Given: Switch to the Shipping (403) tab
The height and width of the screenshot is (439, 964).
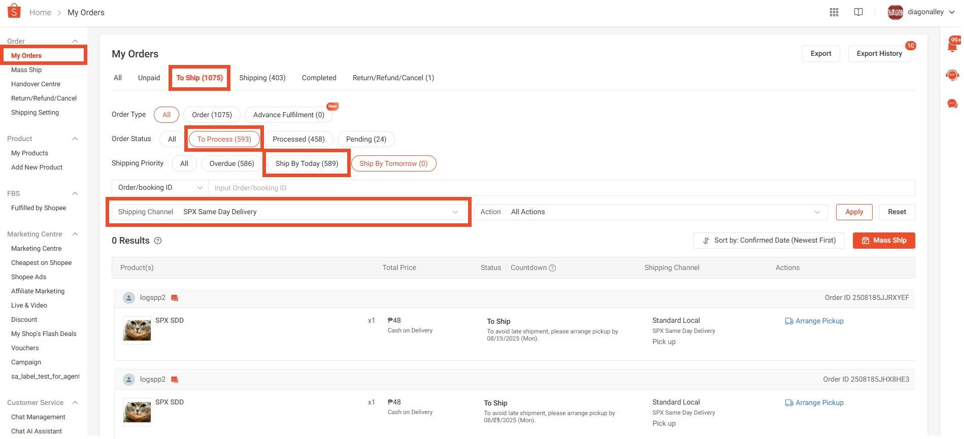Looking at the screenshot, I should [262, 78].
